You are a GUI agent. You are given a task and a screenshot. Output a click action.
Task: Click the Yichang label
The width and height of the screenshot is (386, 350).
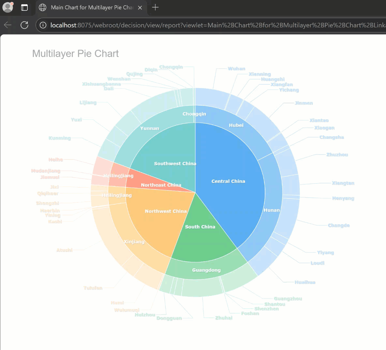[x=289, y=90]
